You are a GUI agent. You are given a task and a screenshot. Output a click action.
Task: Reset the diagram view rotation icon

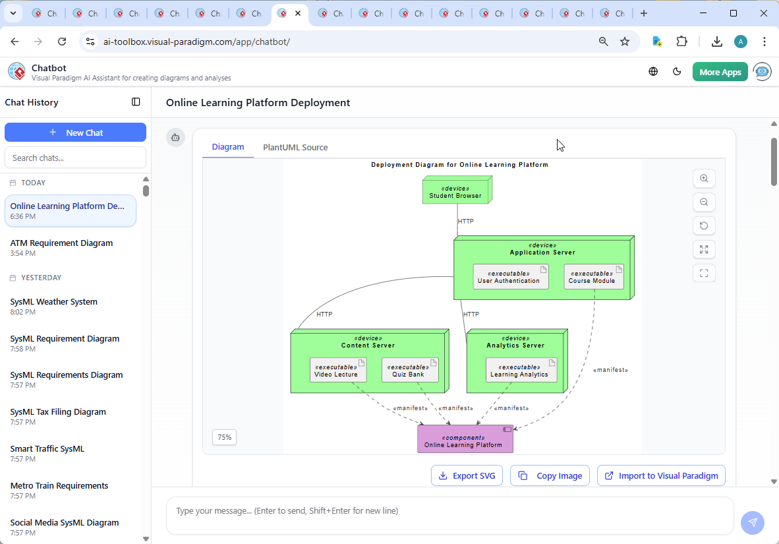pyautogui.click(x=704, y=226)
